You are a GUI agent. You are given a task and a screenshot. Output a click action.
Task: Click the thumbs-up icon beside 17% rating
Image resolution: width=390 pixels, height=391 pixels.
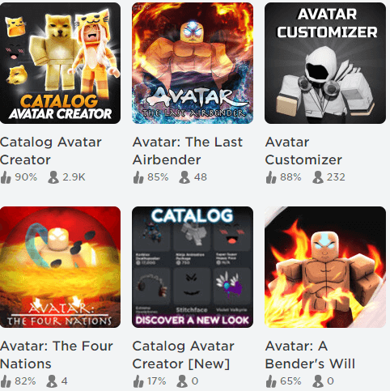tap(138, 381)
